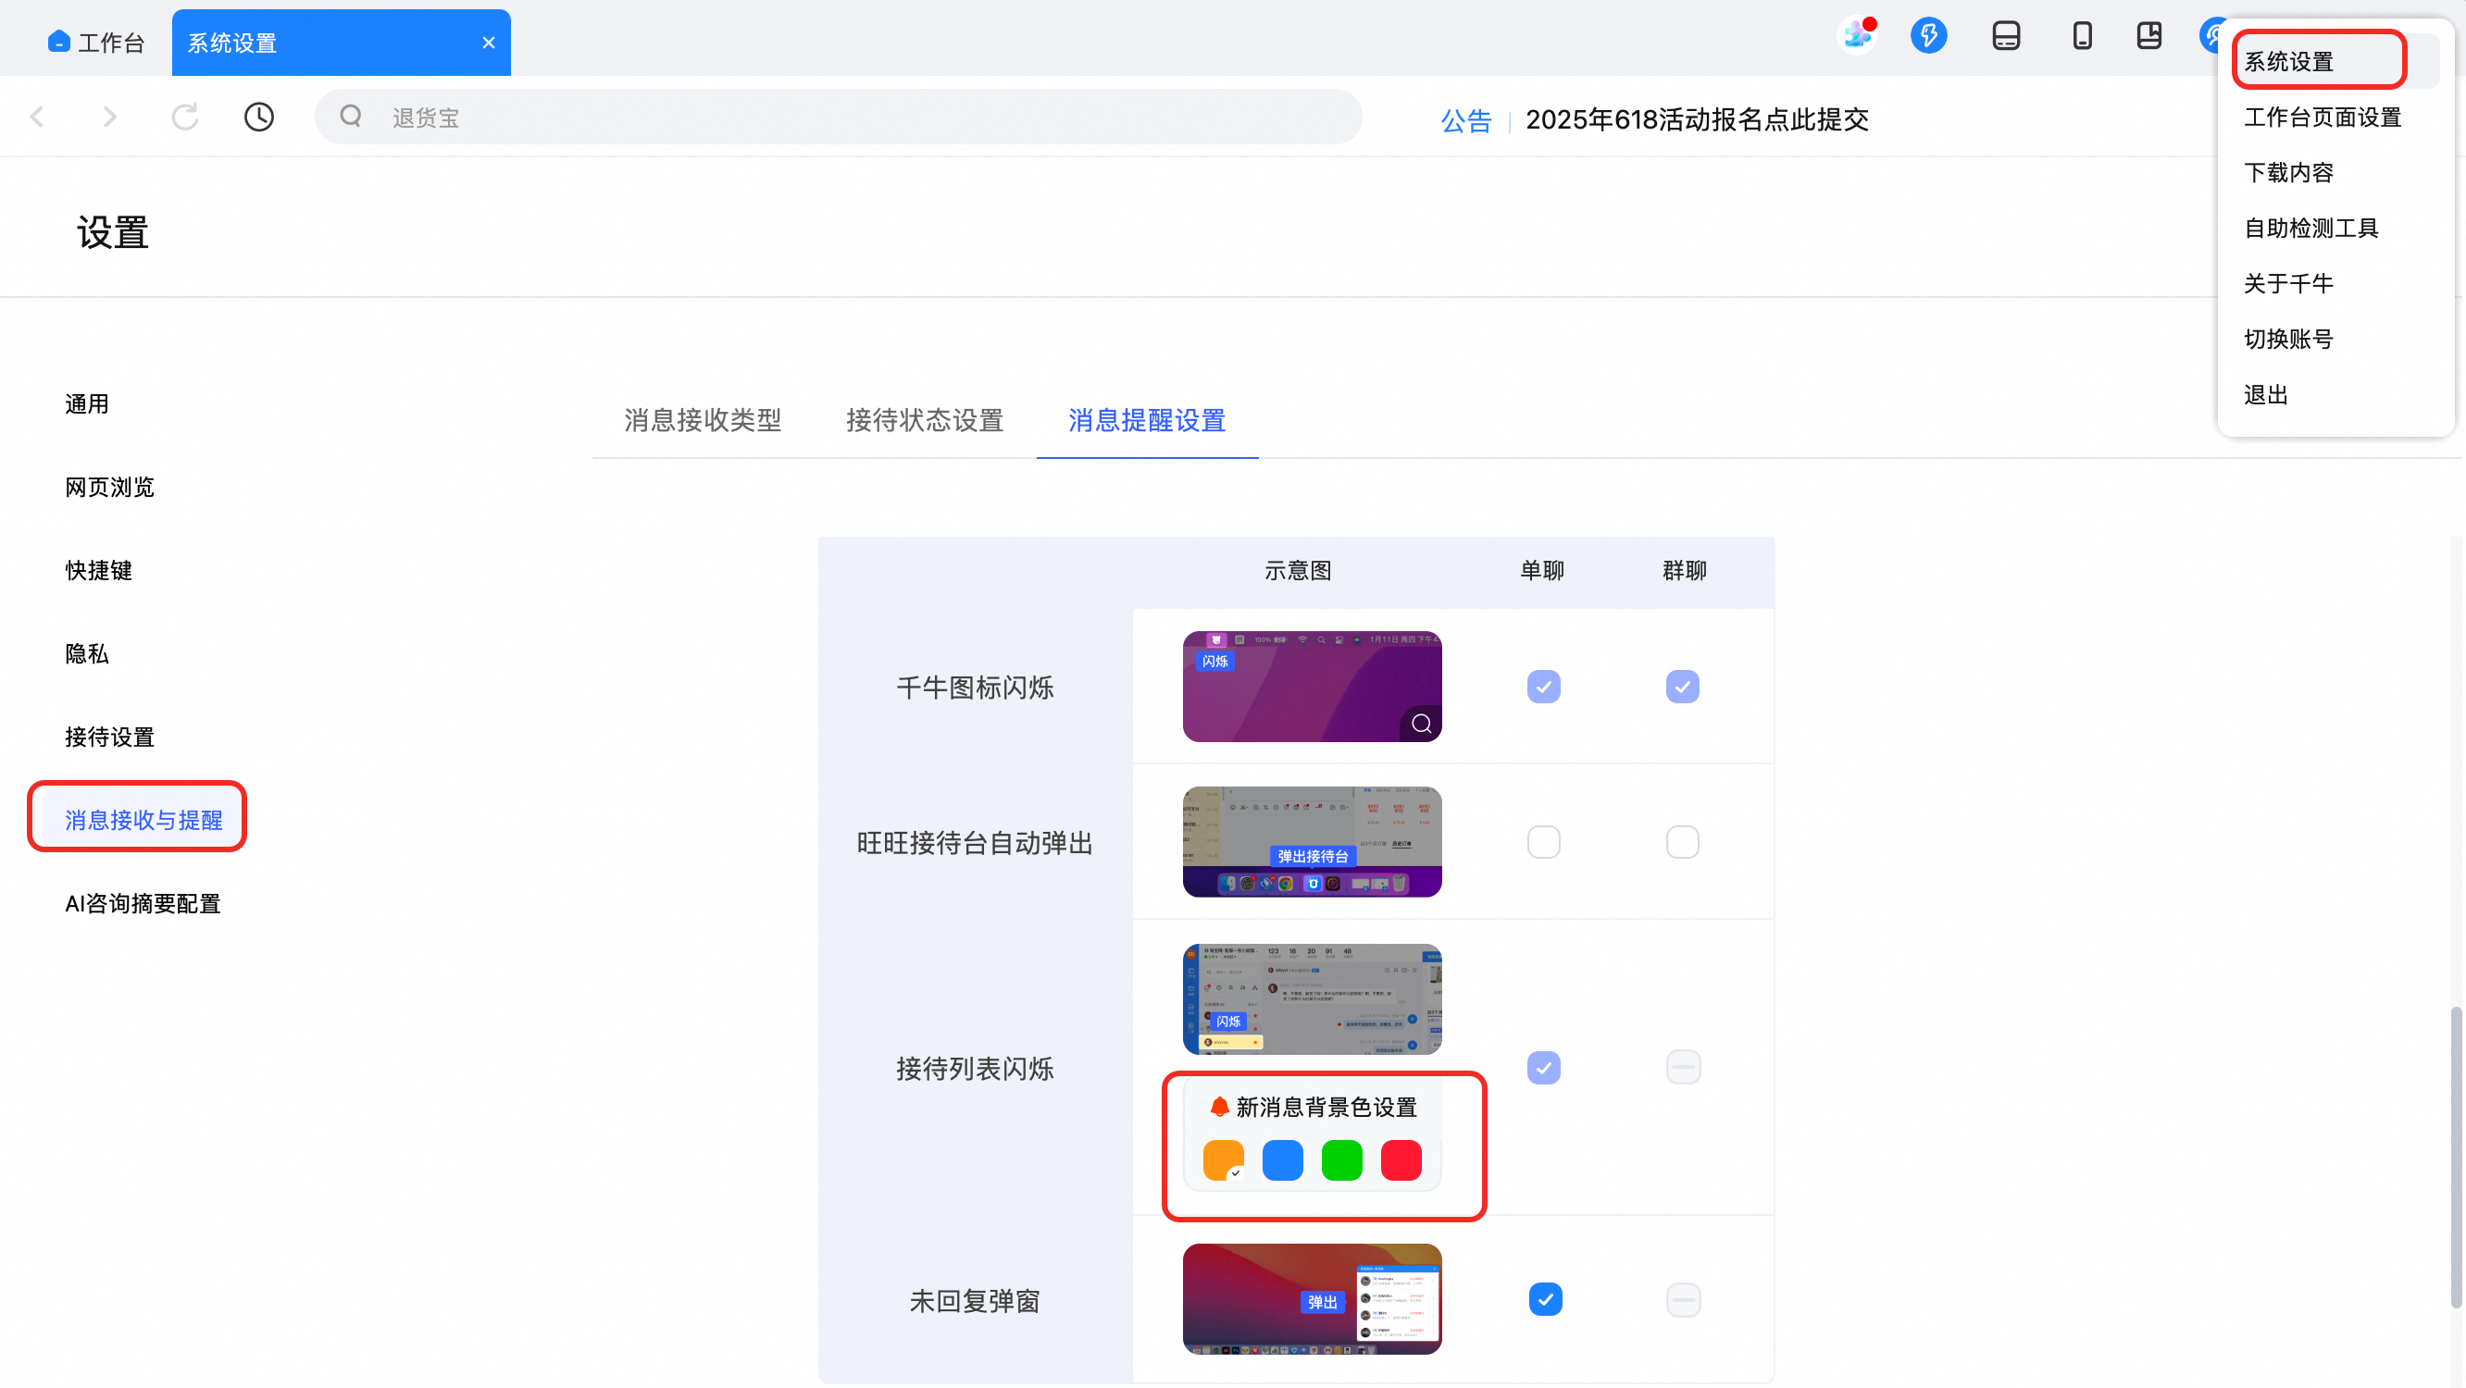Open 通用 settings category
Screen dimensions: 2466x1388
click(87, 404)
